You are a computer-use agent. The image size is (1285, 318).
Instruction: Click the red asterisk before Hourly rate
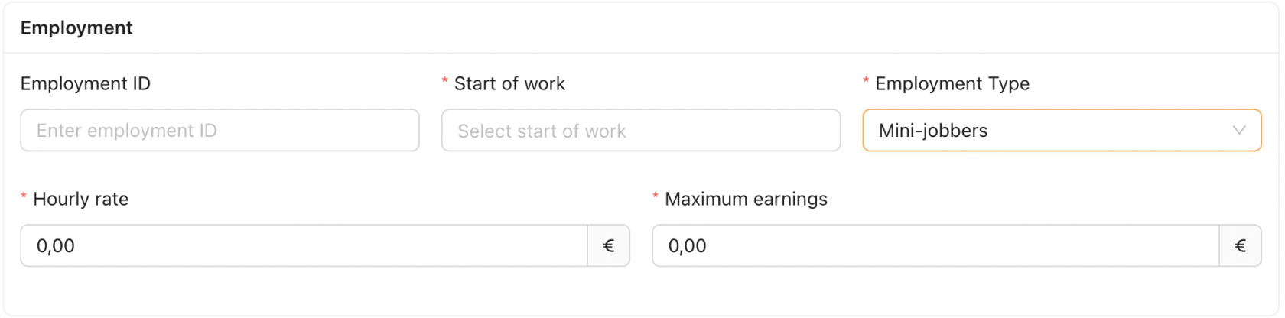[x=24, y=197]
